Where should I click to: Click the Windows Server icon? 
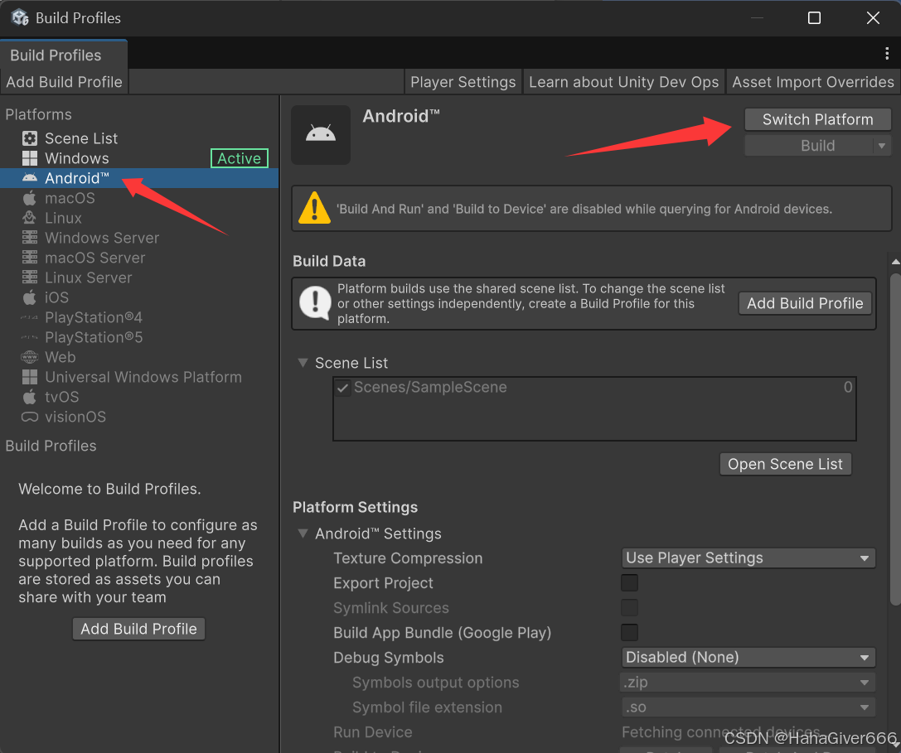[30, 238]
